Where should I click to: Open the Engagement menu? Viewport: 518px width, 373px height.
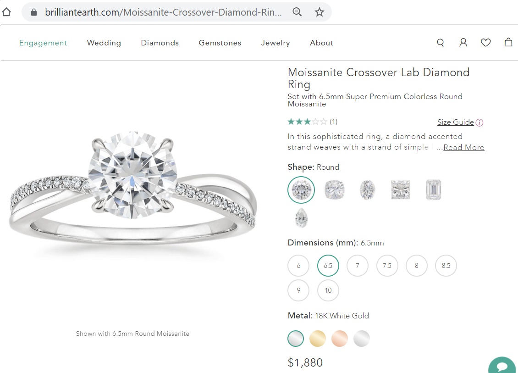(43, 43)
